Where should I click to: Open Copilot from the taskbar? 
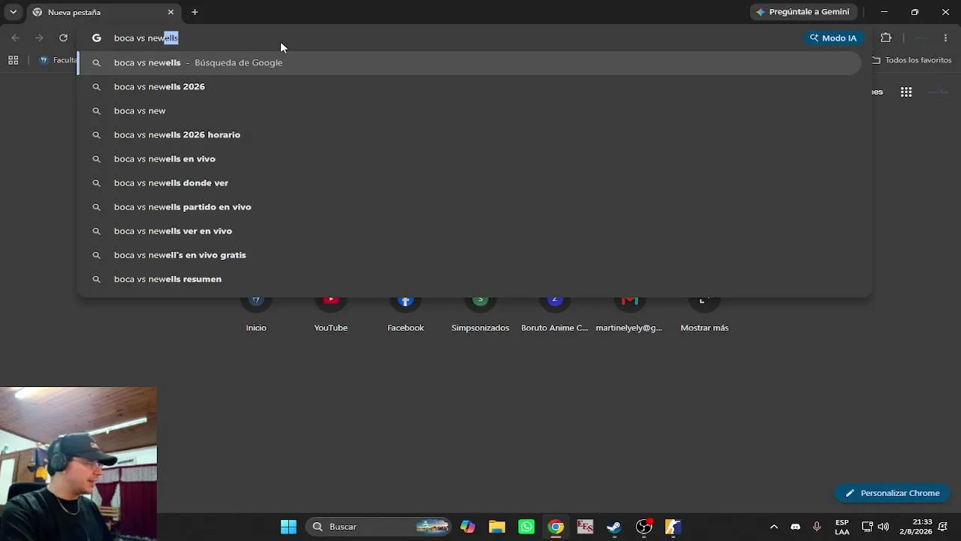[x=468, y=527]
